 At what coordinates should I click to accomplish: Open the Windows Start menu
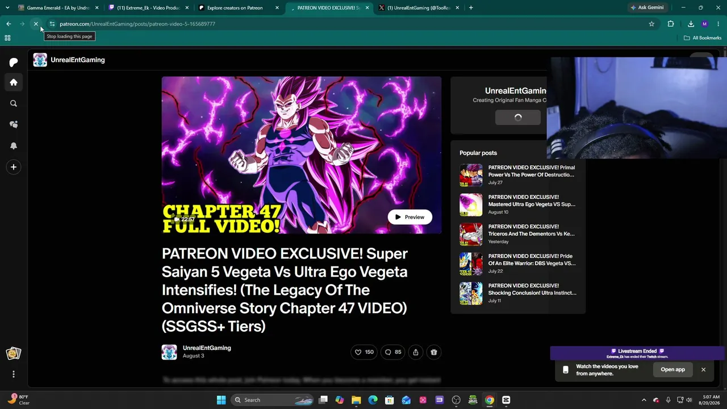point(221,400)
